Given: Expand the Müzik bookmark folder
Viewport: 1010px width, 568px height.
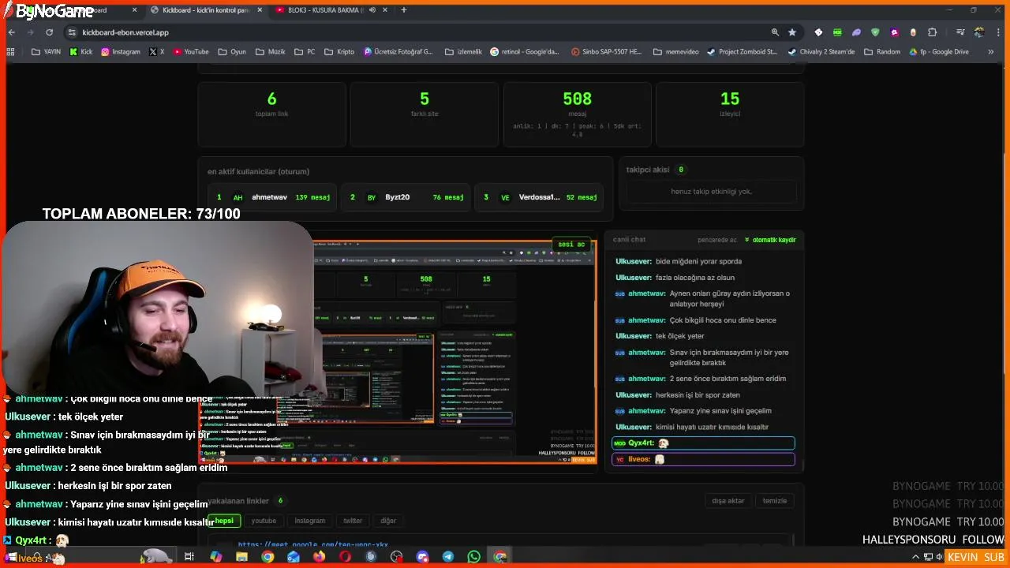Looking at the screenshot, I should coord(270,52).
